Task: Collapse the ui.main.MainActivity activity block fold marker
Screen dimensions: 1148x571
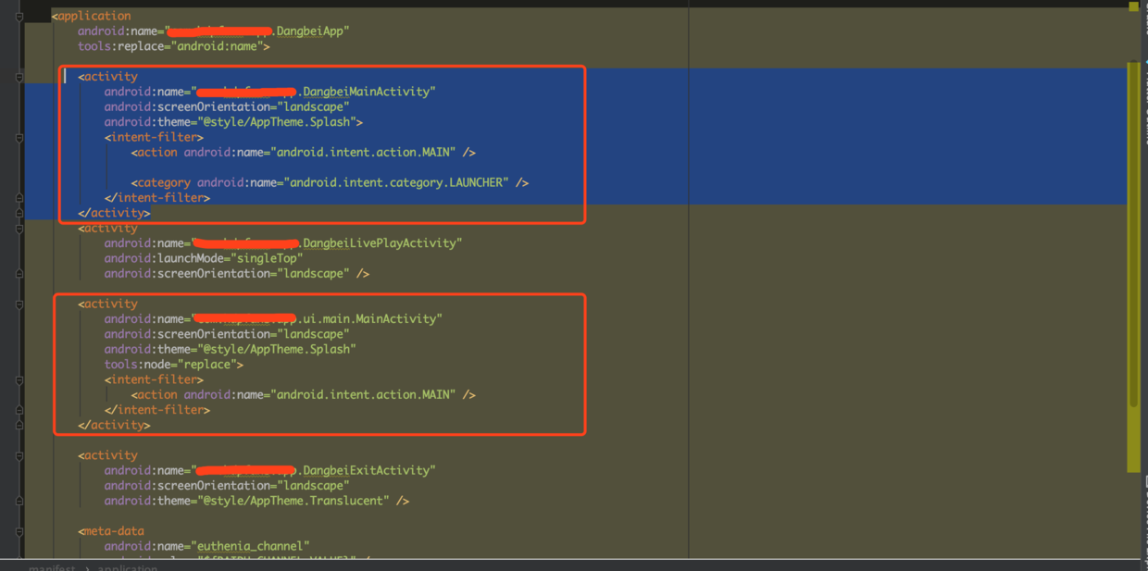Action: [19, 304]
